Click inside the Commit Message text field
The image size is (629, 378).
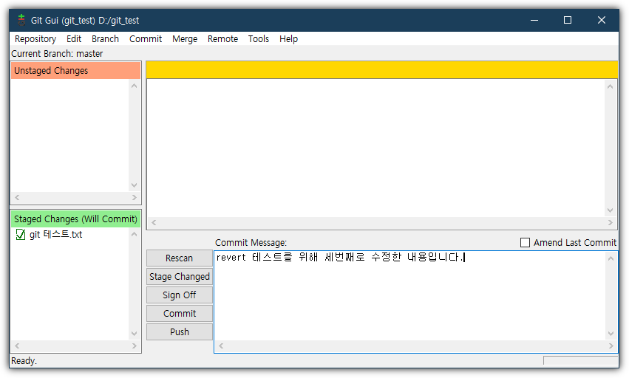click(410, 296)
